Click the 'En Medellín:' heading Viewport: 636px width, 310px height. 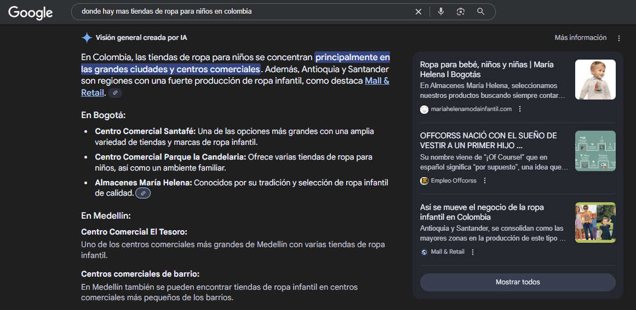point(106,216)
